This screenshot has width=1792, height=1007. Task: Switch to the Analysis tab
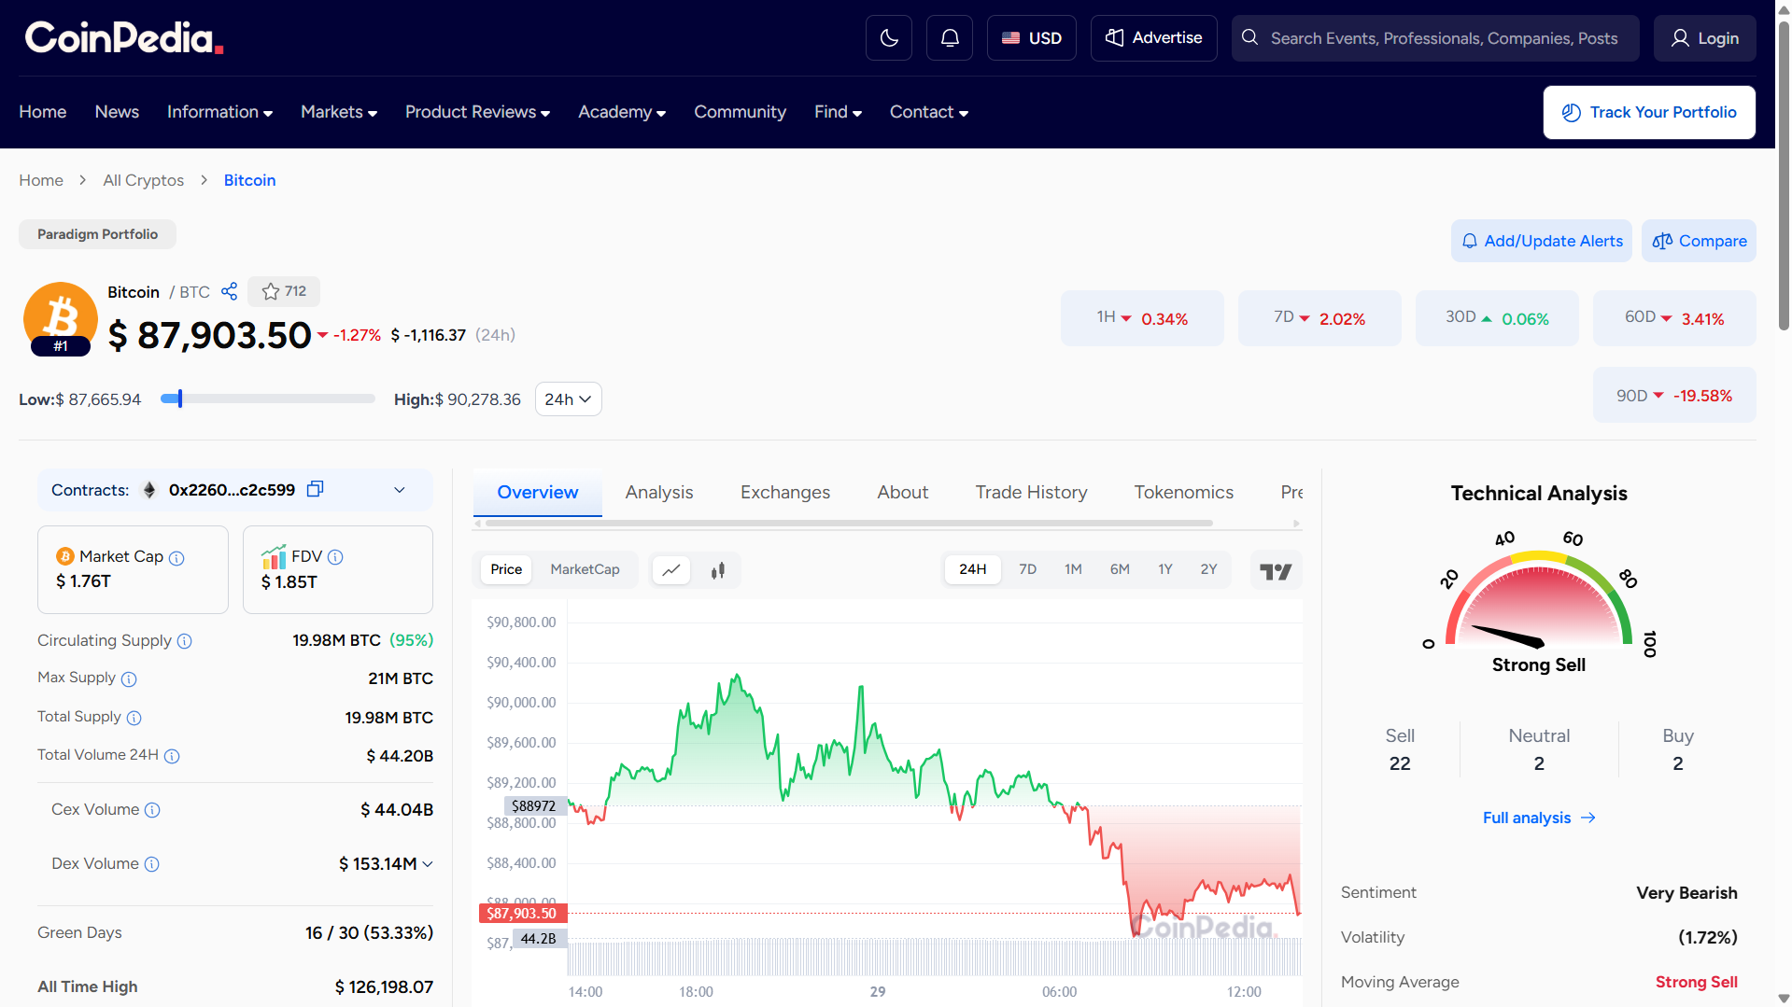tap(659, 492)
